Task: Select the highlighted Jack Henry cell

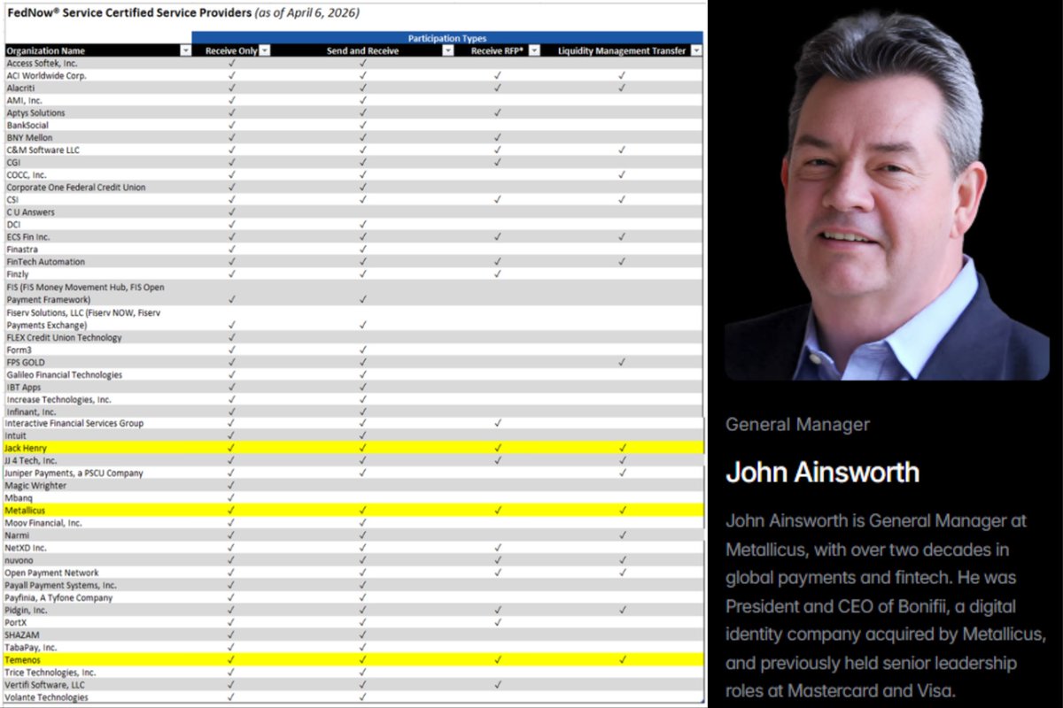Action: [x=98, y=448]
